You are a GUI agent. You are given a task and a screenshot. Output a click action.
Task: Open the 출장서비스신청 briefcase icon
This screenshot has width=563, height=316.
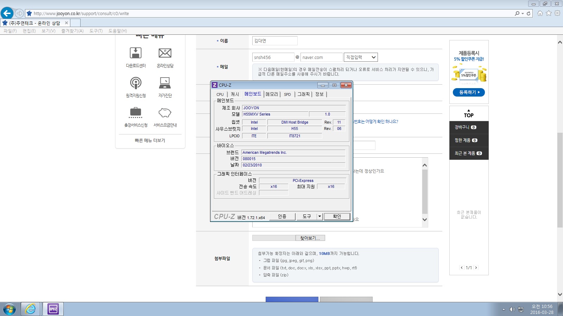136,112
